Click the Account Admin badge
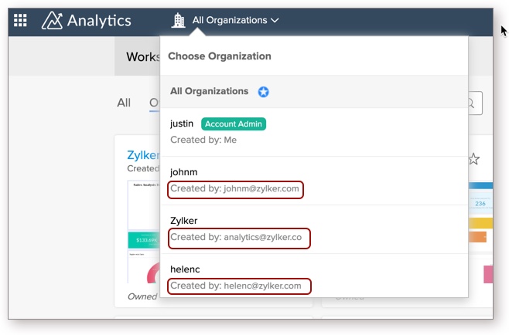This screenshot has height=335, width=509. click(234, 124)
